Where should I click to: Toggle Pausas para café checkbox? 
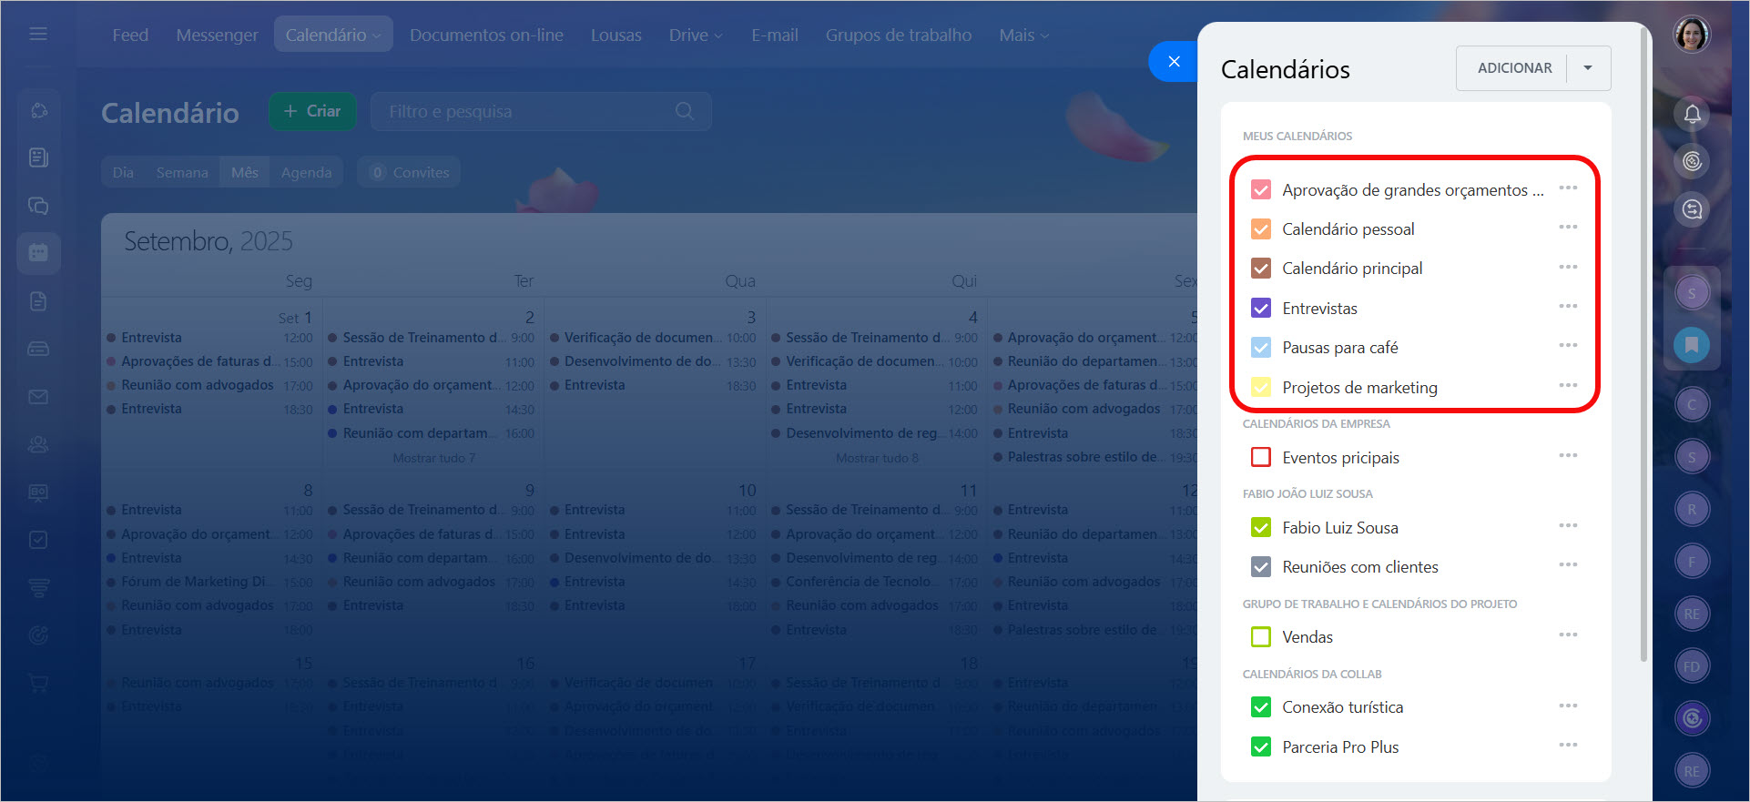click(x=1260, y=348)
